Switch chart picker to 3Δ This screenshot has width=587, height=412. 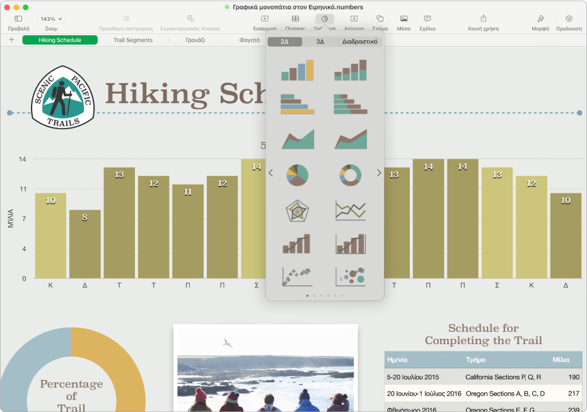pyautogui.click(x=320, y=42)
